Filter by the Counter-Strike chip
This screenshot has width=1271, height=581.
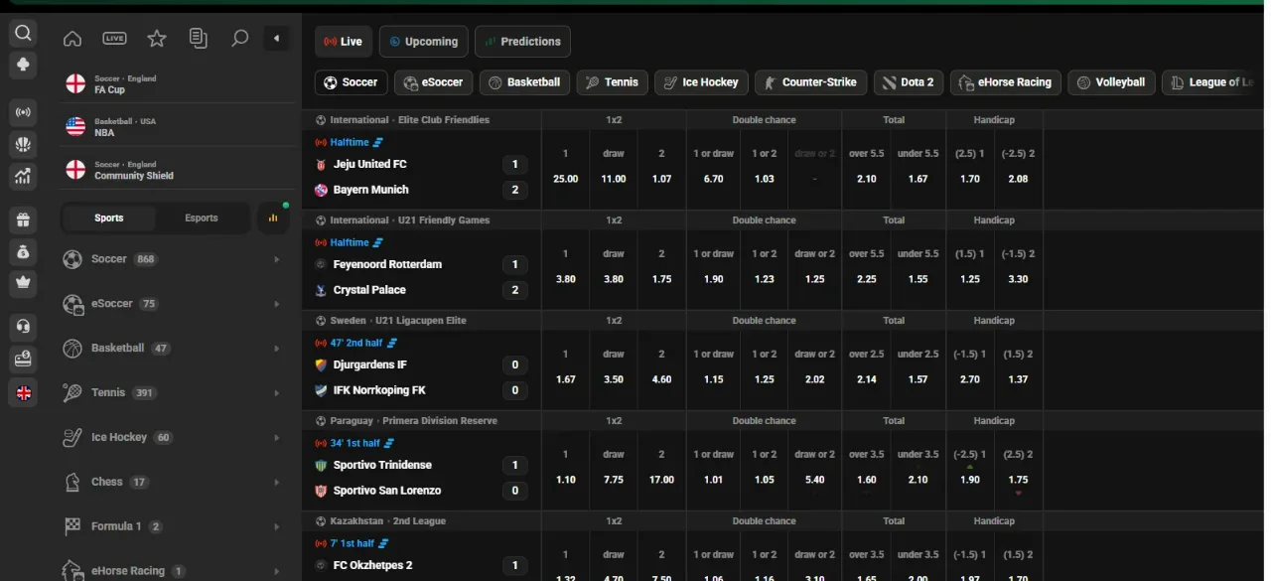(x=810, y=82)
